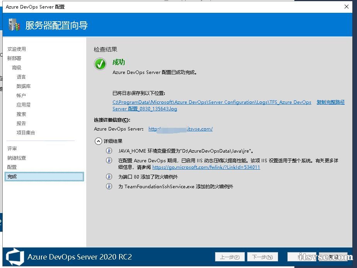Close the Azure DevOps Server 配置 window
Viewport: 357px width, 268px height.
pyautogui.click(x=347, y=7)
